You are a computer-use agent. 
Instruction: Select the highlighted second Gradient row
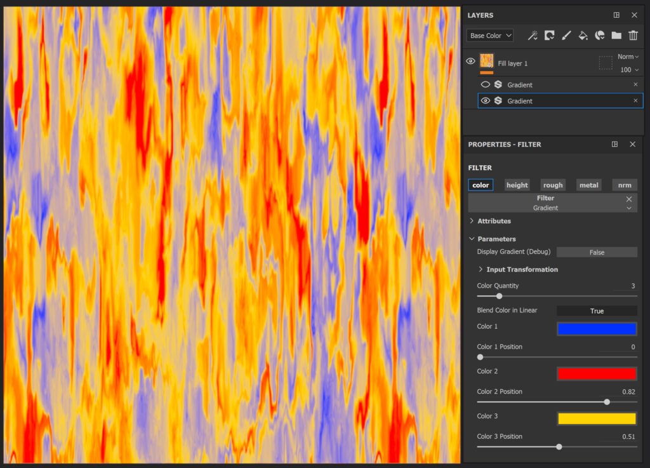pos(560,101)
